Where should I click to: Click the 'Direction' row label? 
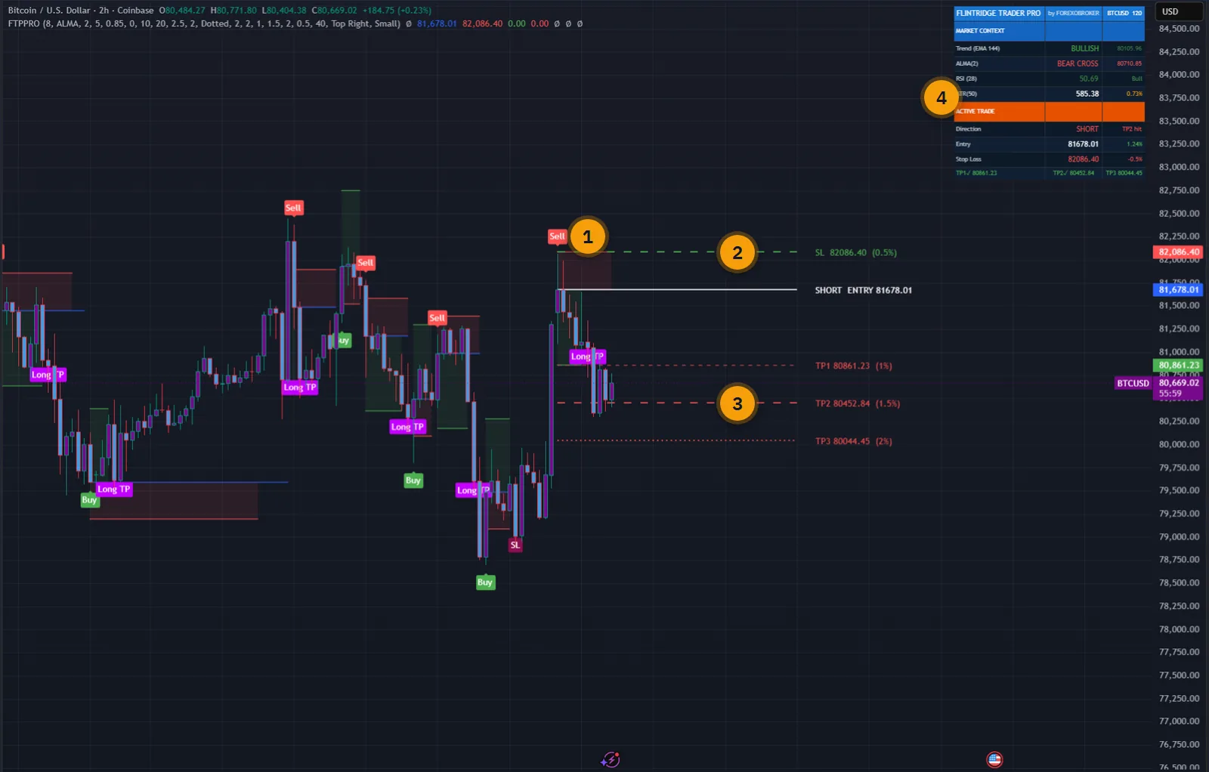point(968,129)
